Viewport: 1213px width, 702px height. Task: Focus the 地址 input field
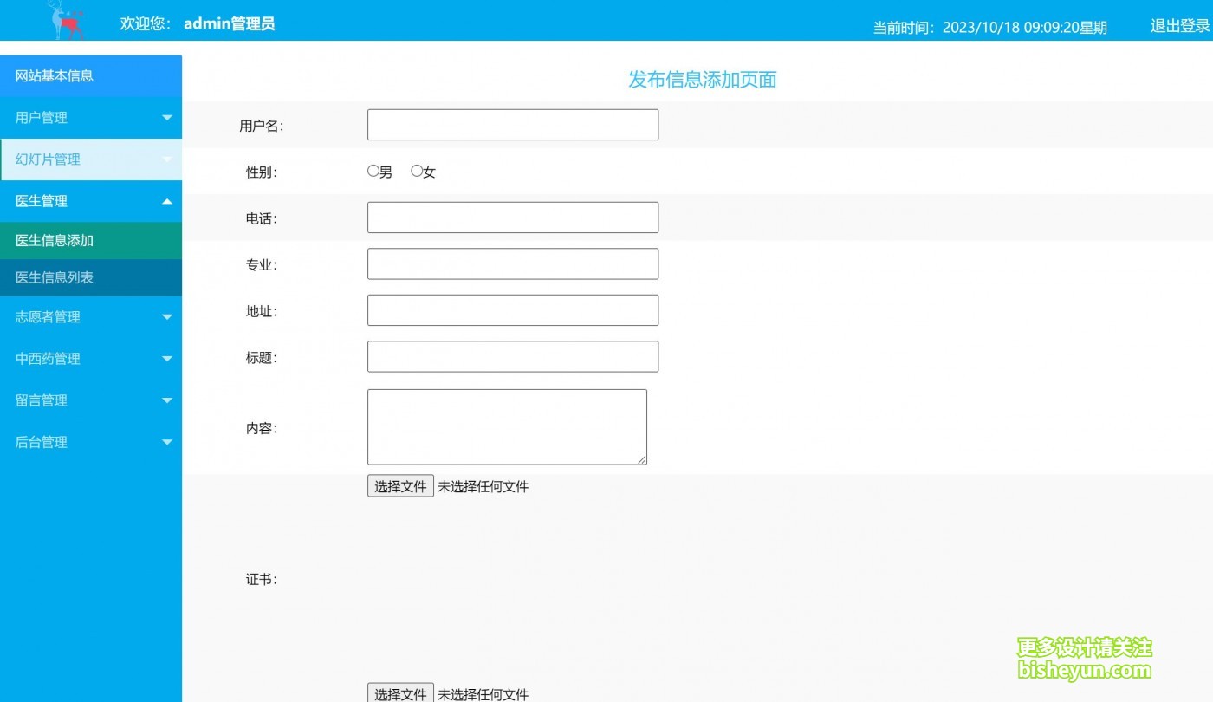click(513, 310)
